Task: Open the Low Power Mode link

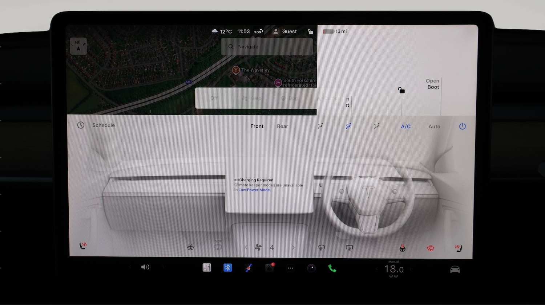Action: 254,190
